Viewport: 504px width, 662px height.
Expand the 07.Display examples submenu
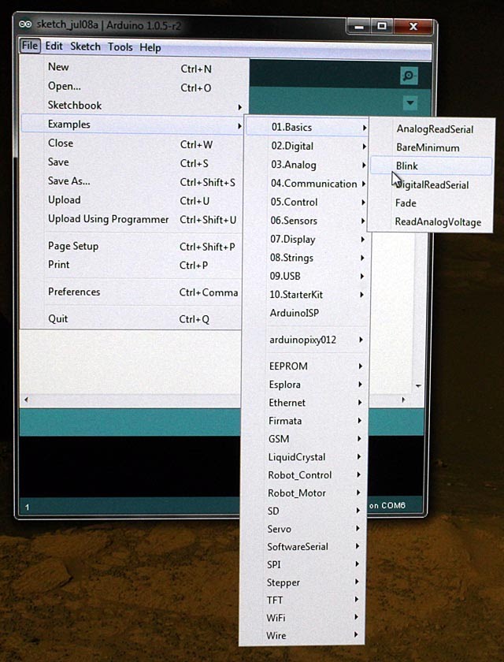click(307, 240)
